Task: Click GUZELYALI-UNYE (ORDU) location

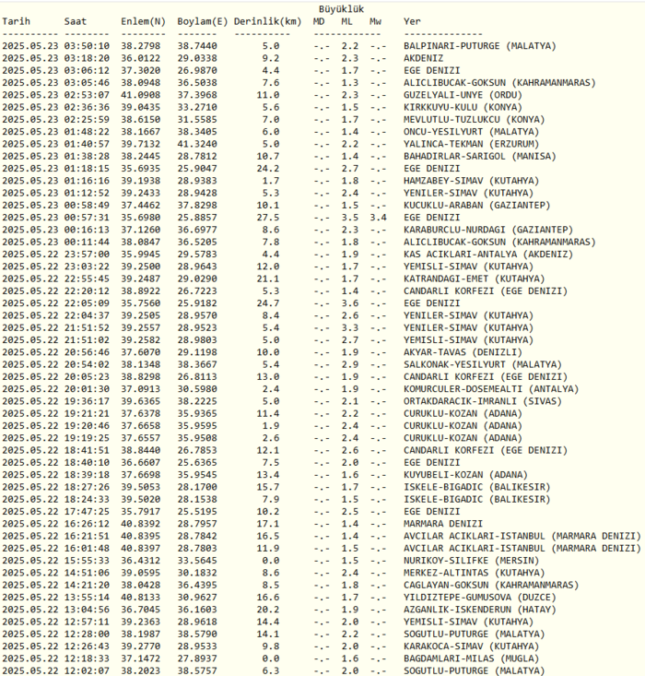Action: pyautogui.click(x=463, y=95)
